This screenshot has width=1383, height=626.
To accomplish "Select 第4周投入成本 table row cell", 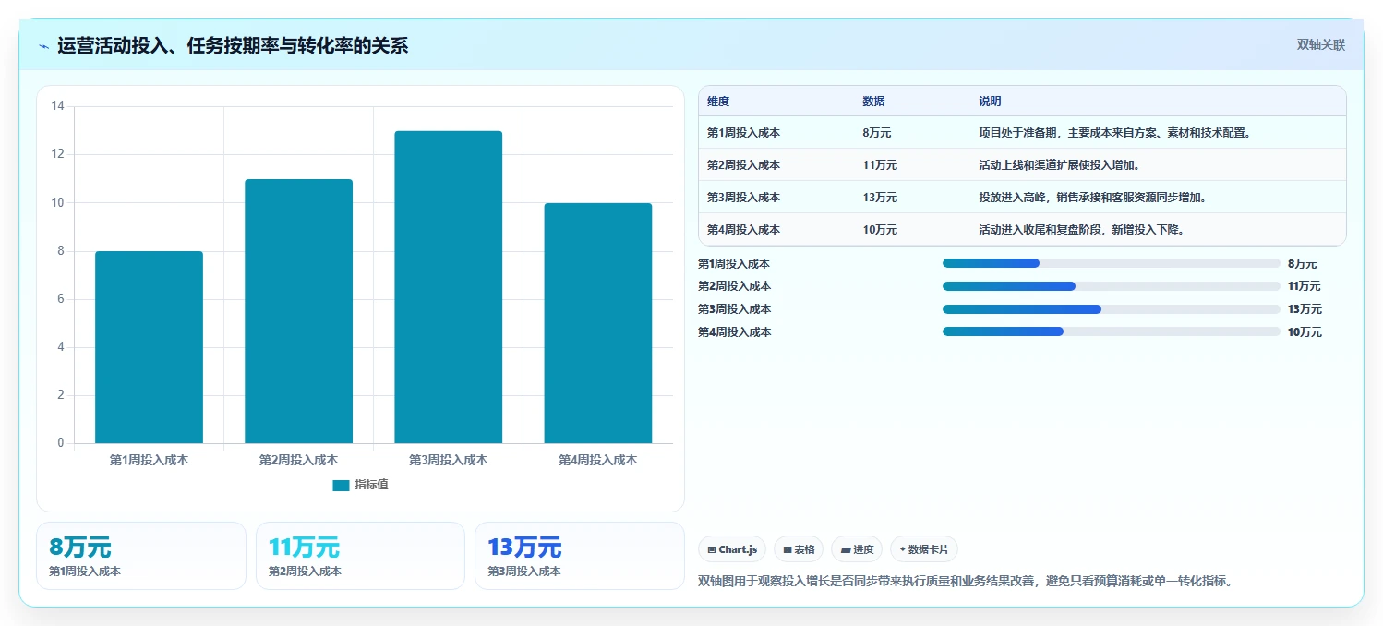I will click(x=743, y=230).
